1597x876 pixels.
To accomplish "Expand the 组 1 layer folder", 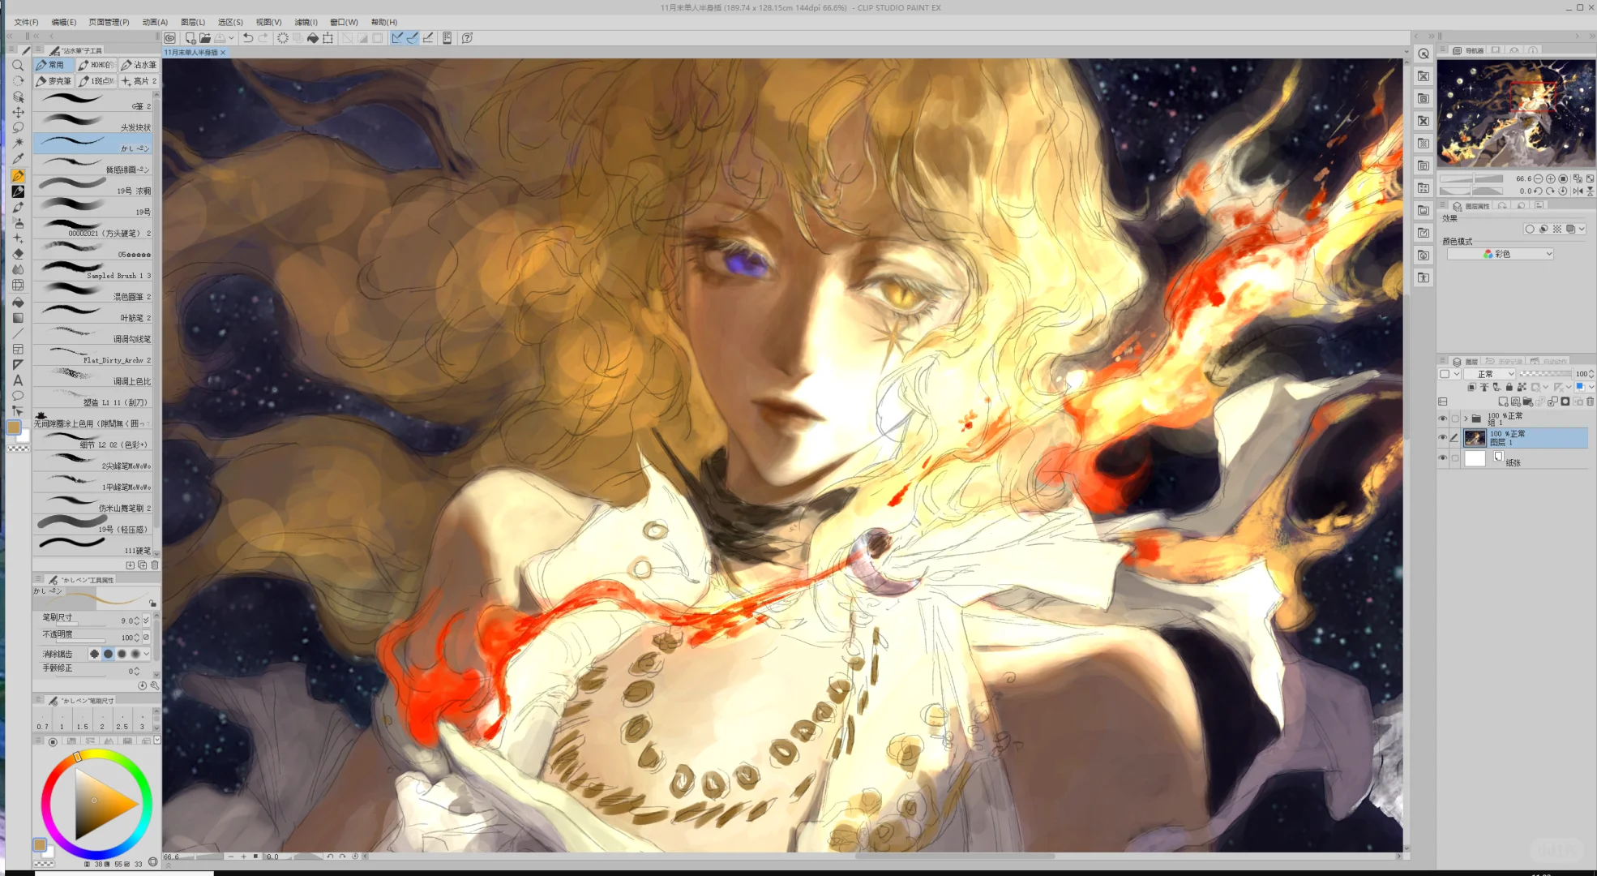I will click(x=1466, y=419).
